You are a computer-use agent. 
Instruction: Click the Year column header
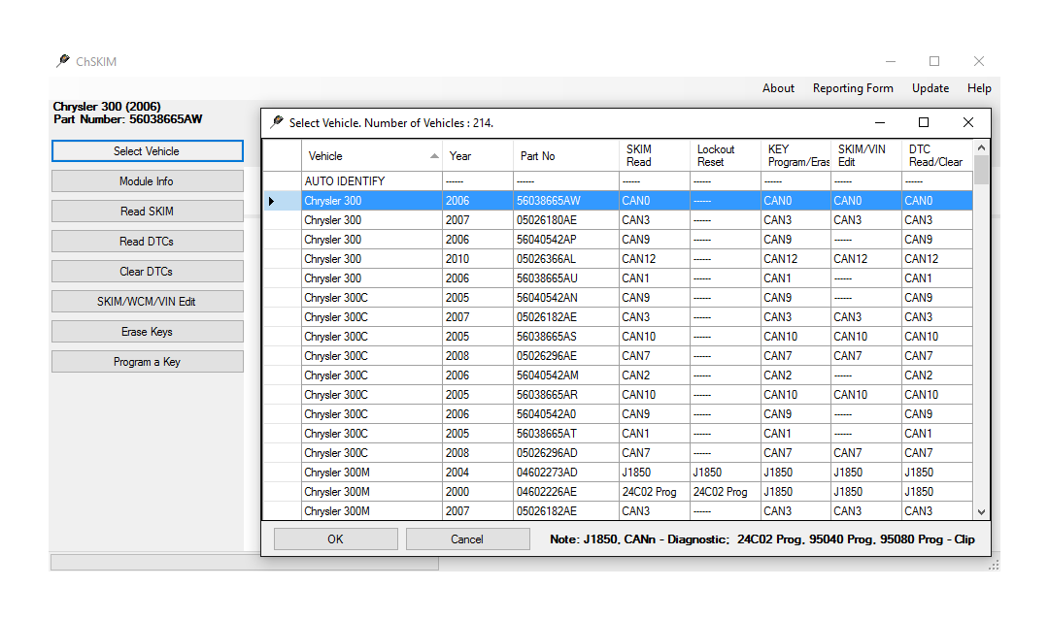coord(478,155)
